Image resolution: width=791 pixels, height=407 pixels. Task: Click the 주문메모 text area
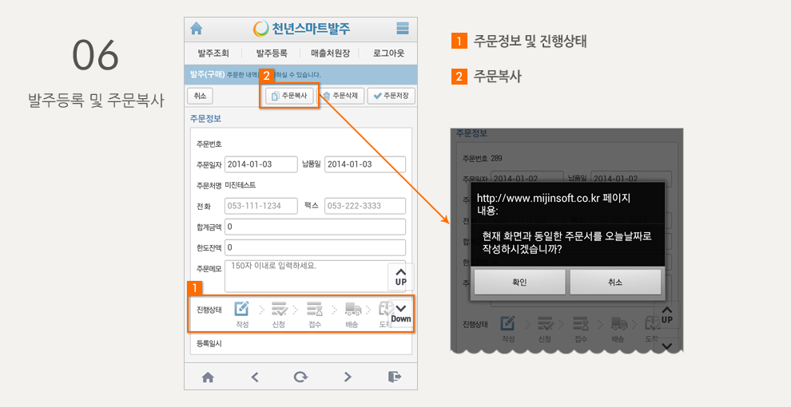pyautogui.click(x=315, y=276)
